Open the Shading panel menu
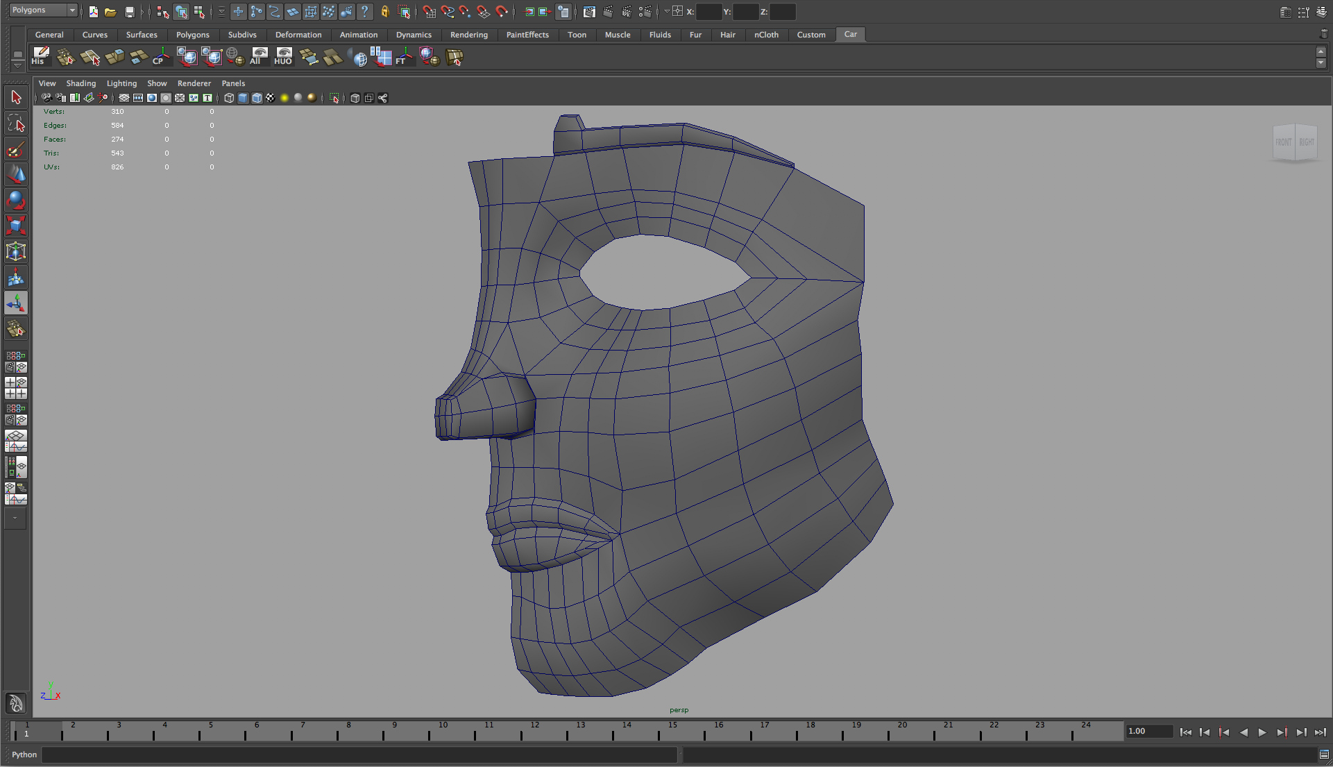 pos(80,83)
